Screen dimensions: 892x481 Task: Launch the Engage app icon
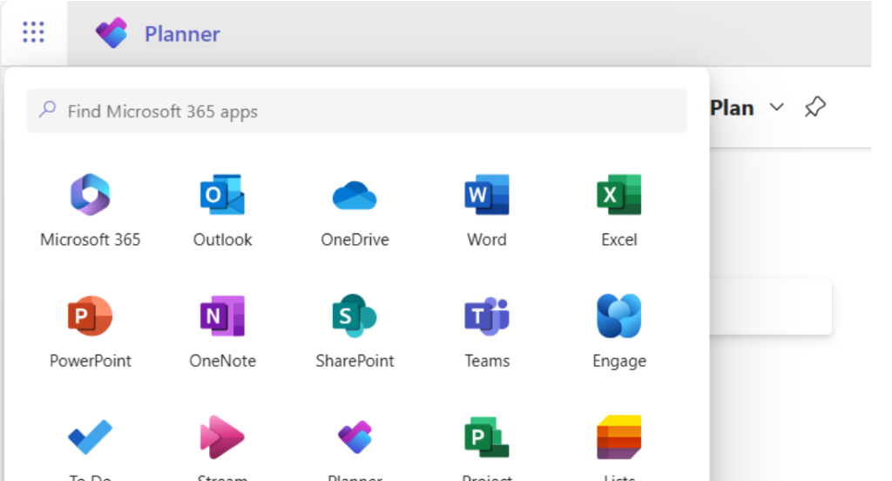coord(619,316)
